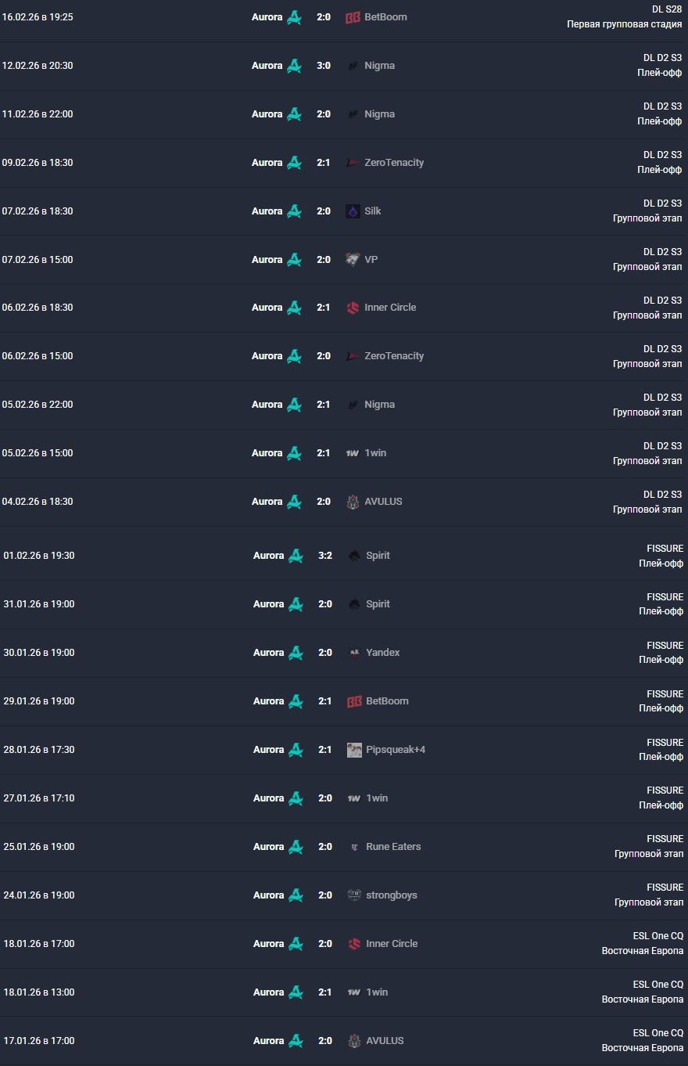Click the Spirit dragon logo in the 01.02.26 match

[x=354, y=556]
